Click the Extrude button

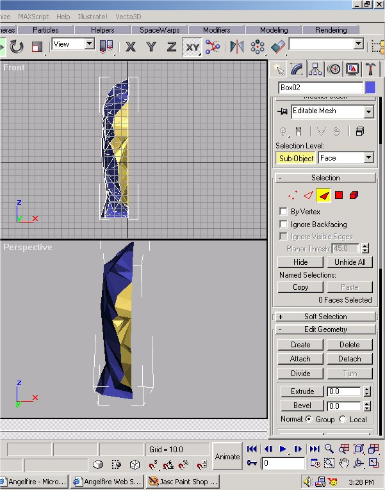click(x=302, y=391)
